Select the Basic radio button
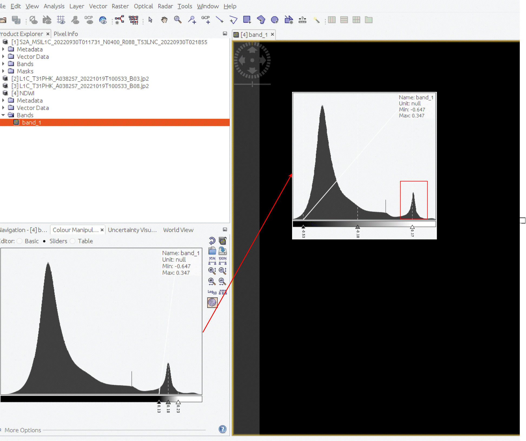Screen dimensions: 526x441 (x=18, y=241)
